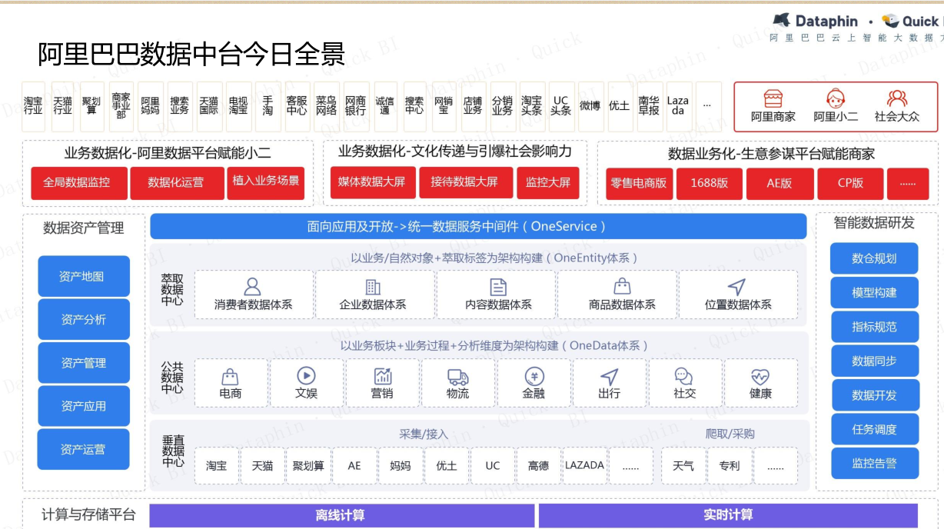This screenshot has width=944, height=529.
Task: Click the 文娱 play icon
Action: click(306, 375)
